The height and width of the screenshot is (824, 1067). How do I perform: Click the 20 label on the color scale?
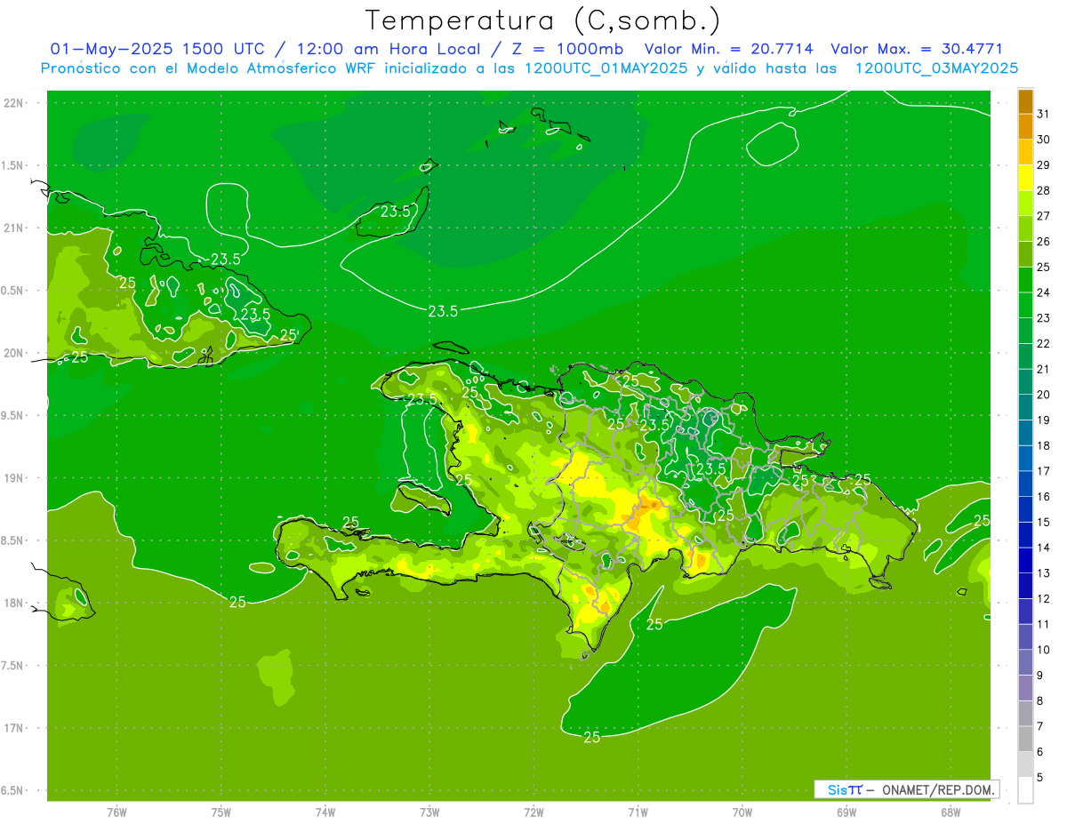coord(1044,395)
